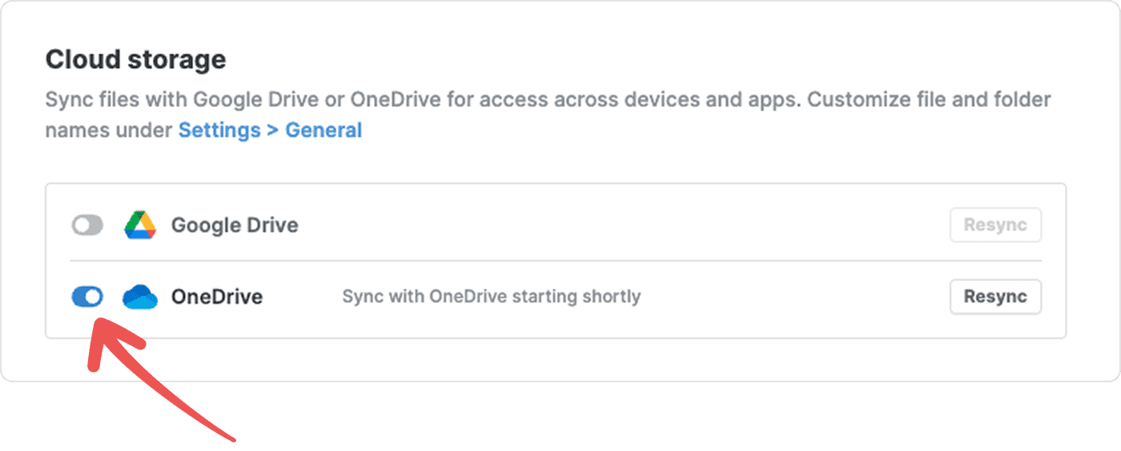Click the word "General" in the blue link
The height and width of the screenshot is (451, 1121).
coord(323,130)
